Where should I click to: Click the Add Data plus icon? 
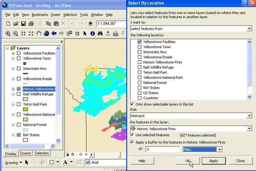90,24
